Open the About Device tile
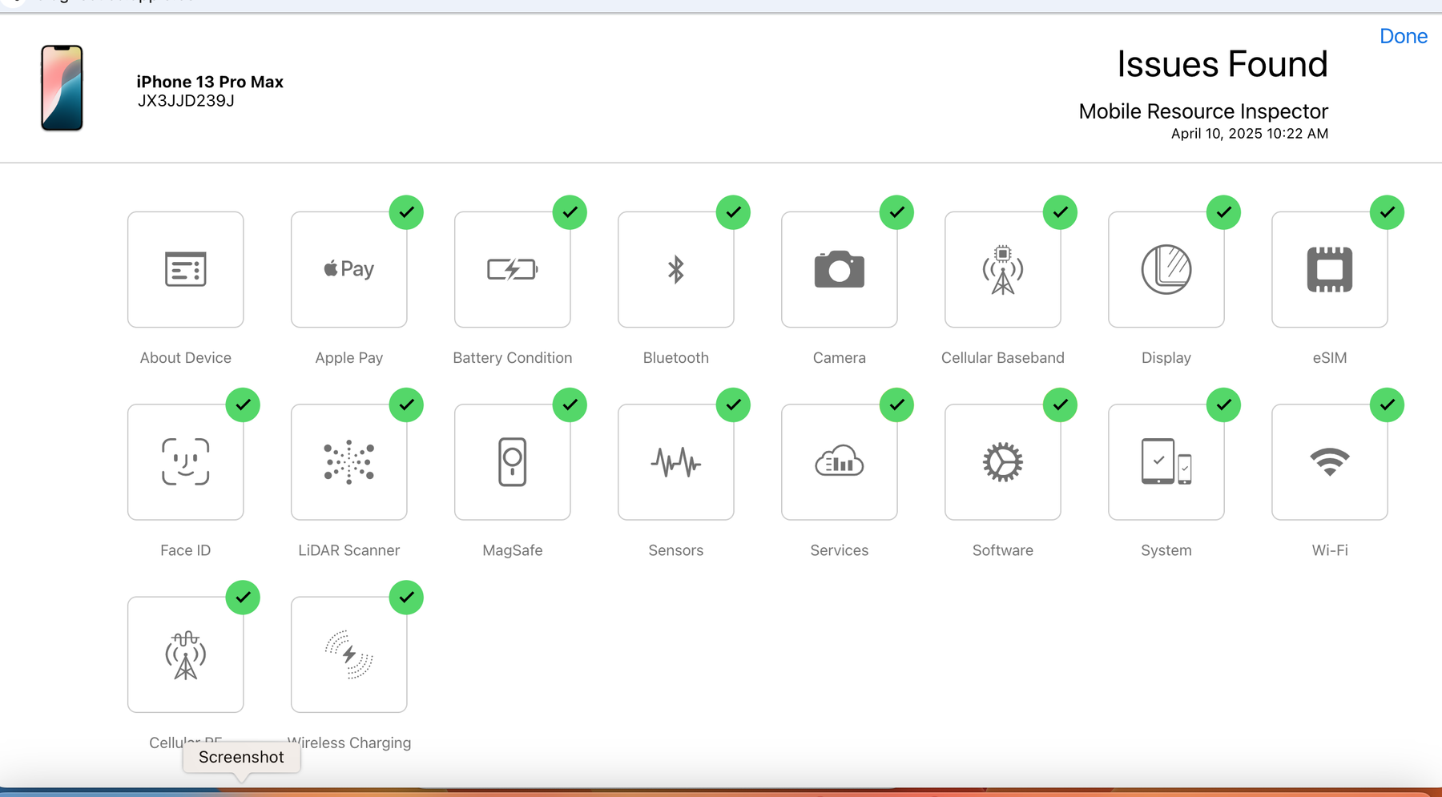This screenshot has width=1442, height=797. tap(185, 269)
